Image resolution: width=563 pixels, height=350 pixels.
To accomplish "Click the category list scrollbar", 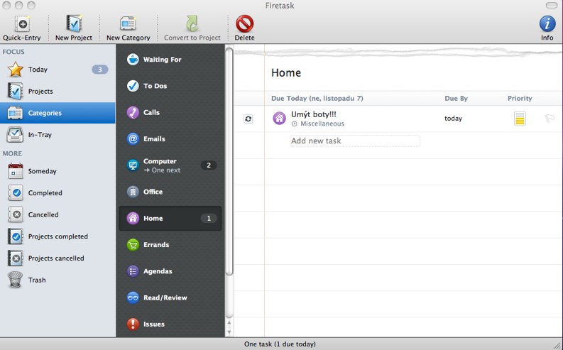I will (229, 162).
